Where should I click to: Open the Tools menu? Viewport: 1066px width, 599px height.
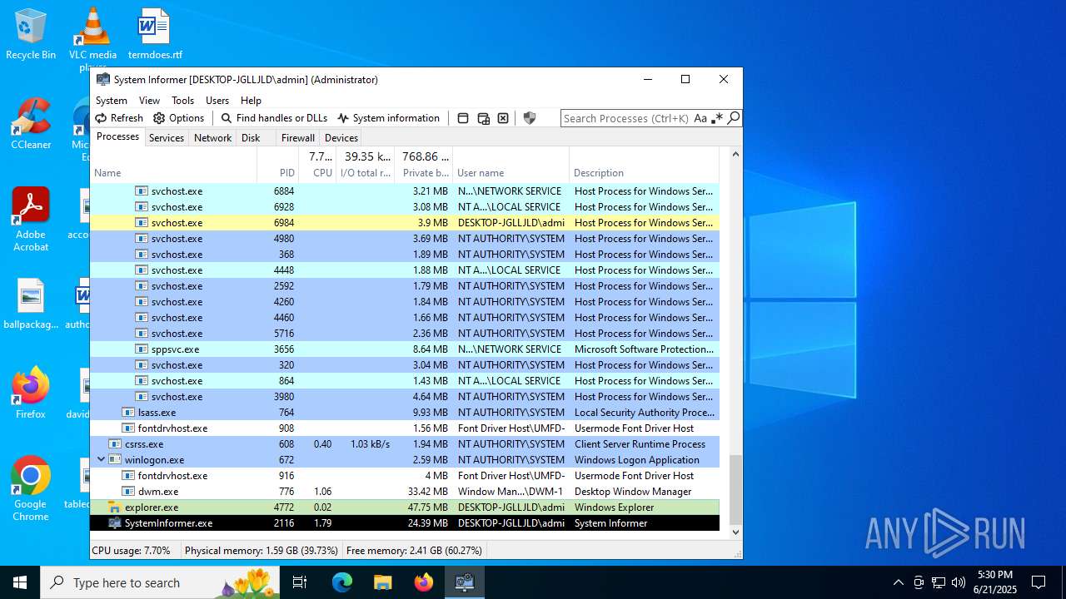click(182, 100)
